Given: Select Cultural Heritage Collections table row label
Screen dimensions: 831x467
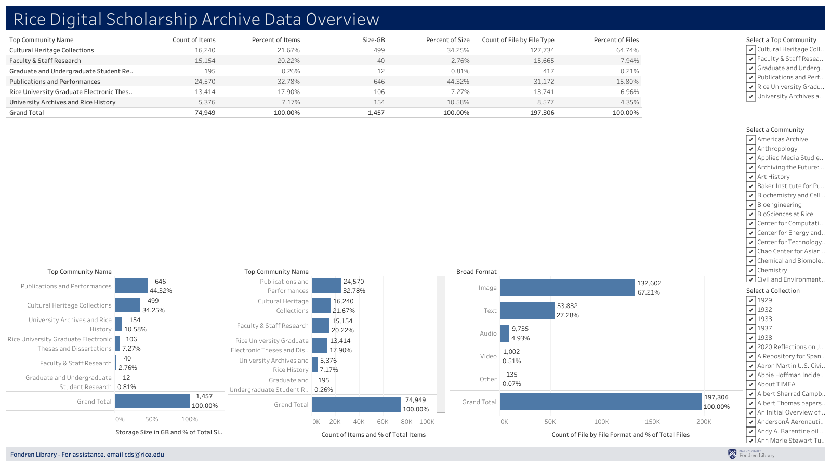Looking at the screenshot, I should (51, 50).
